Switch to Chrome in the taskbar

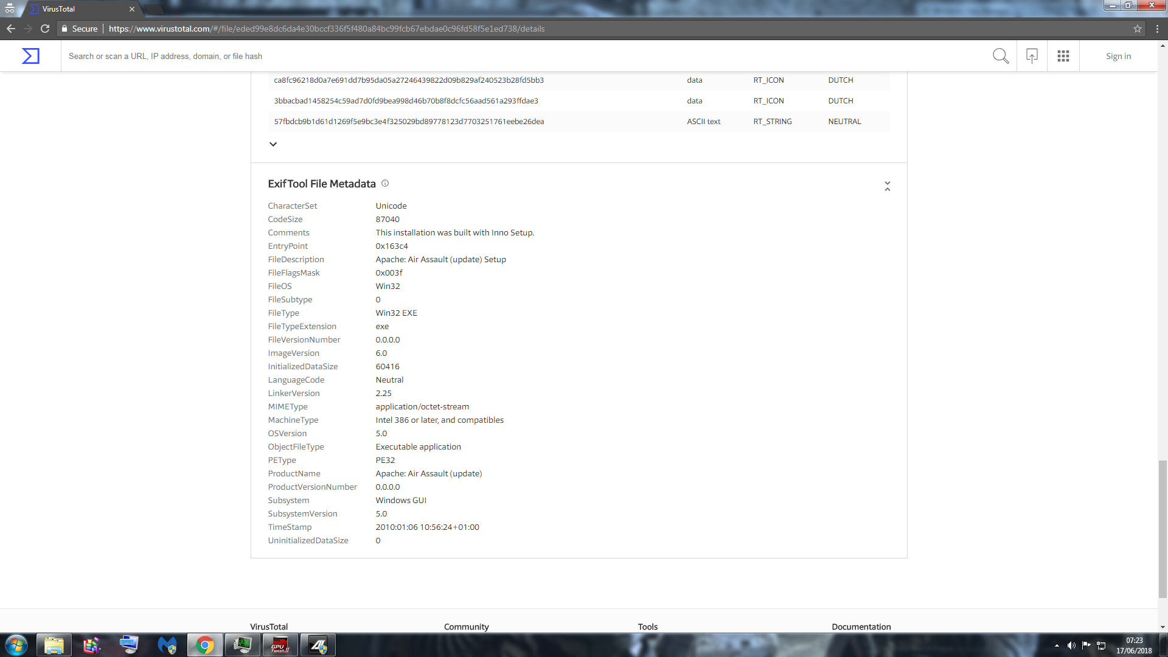(x=205, y=645)
